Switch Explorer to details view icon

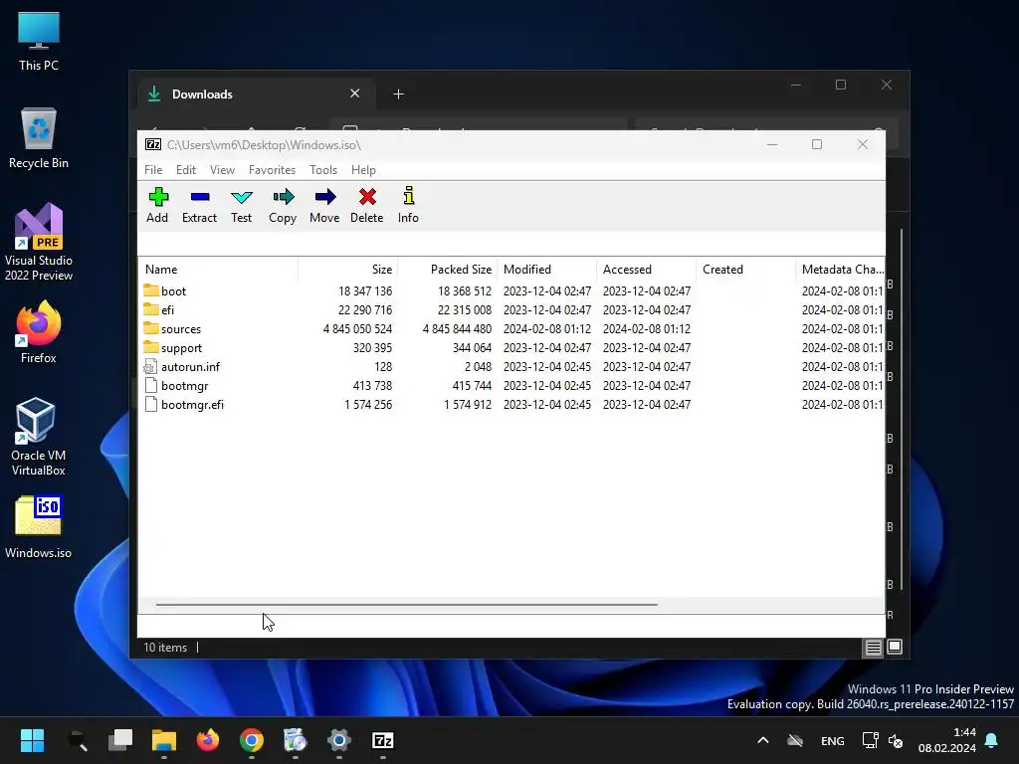point(873,647)
